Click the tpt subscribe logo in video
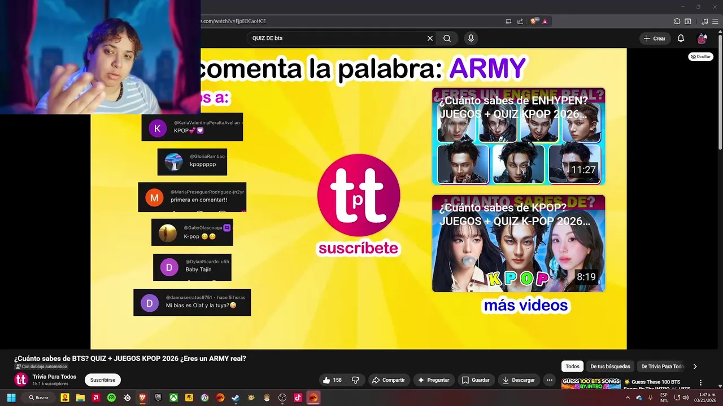The height and width of the screenshot is (406, 723). coord(359,195)
